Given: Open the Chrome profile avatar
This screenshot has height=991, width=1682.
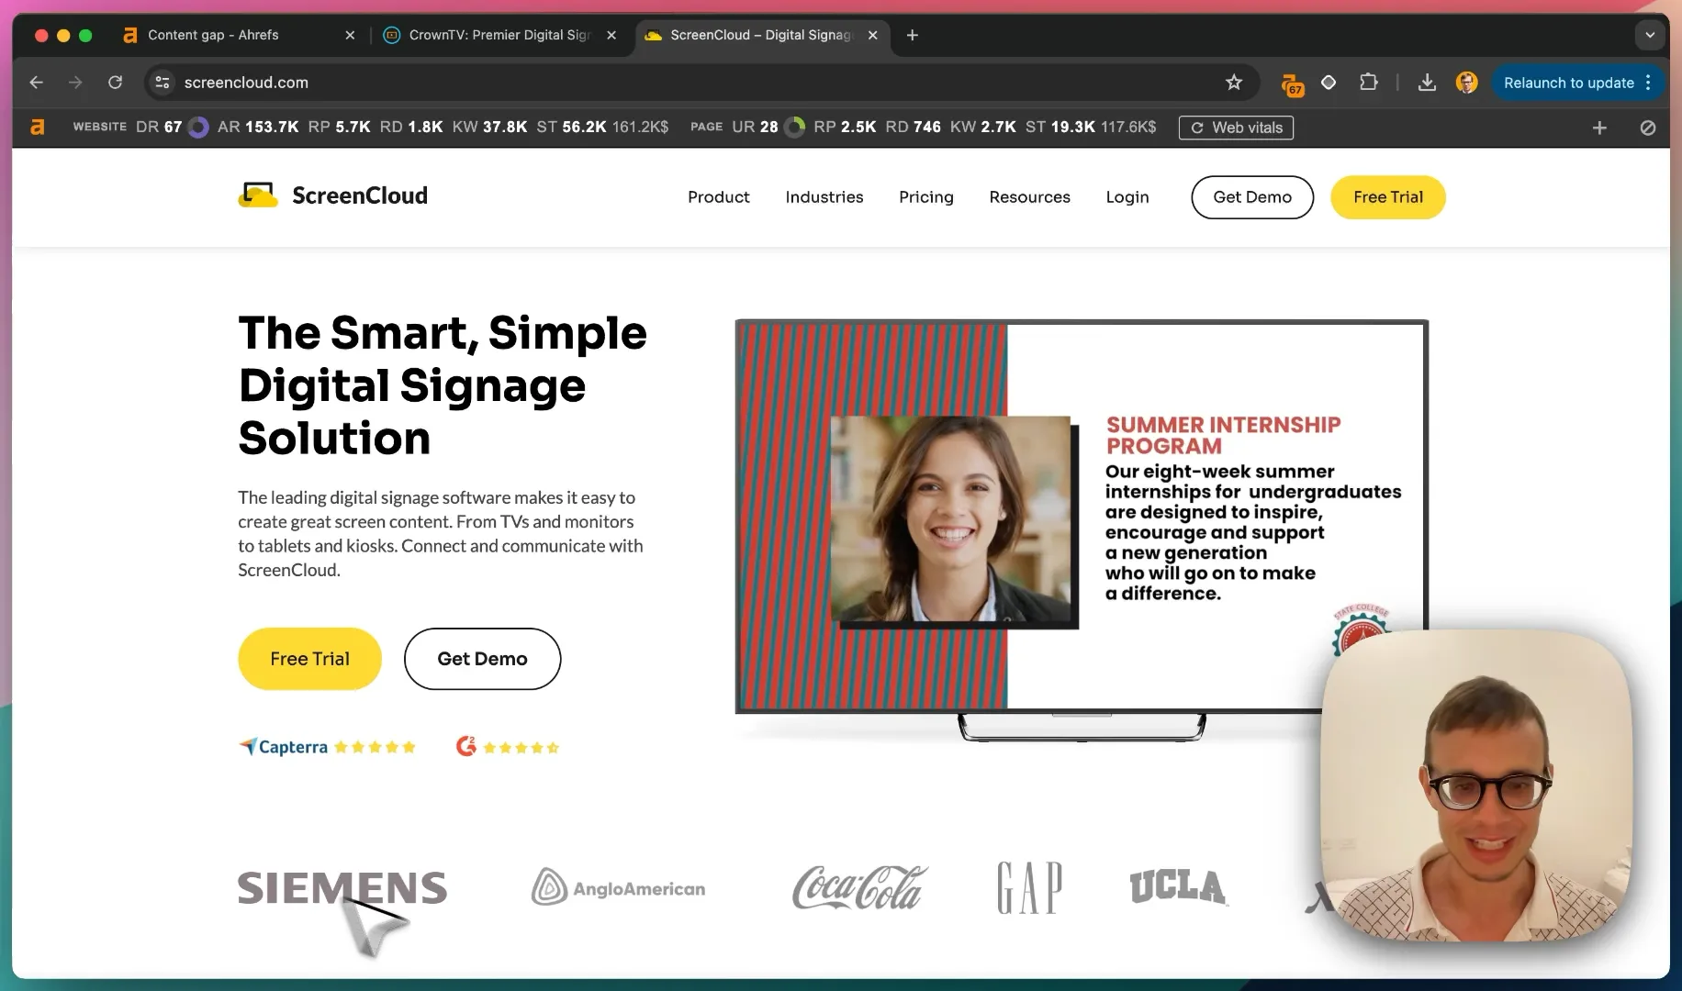Looking at the screenshot, I should pos(1466,83).
